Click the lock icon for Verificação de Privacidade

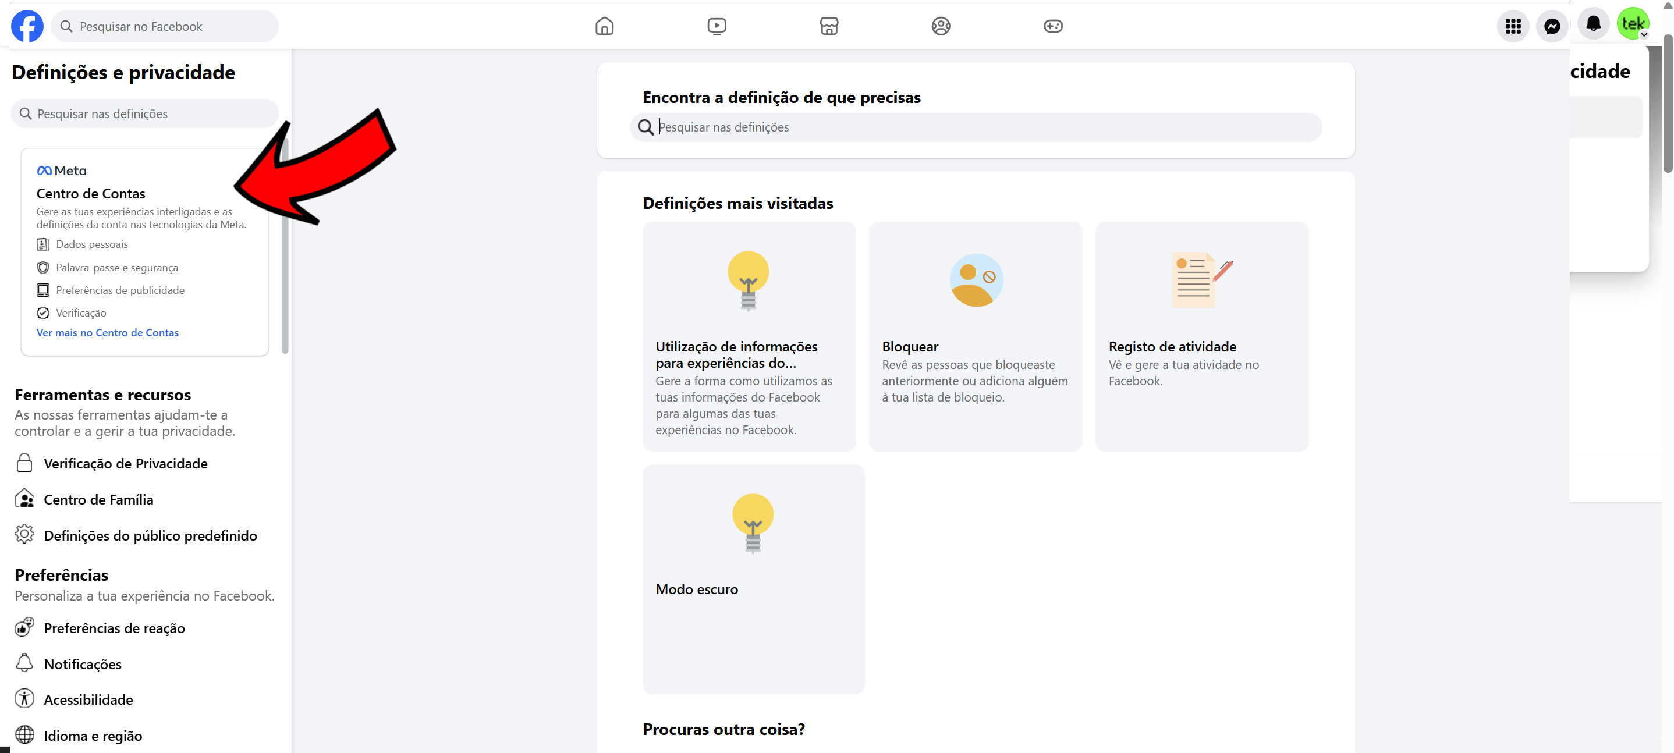pos(24,463)
